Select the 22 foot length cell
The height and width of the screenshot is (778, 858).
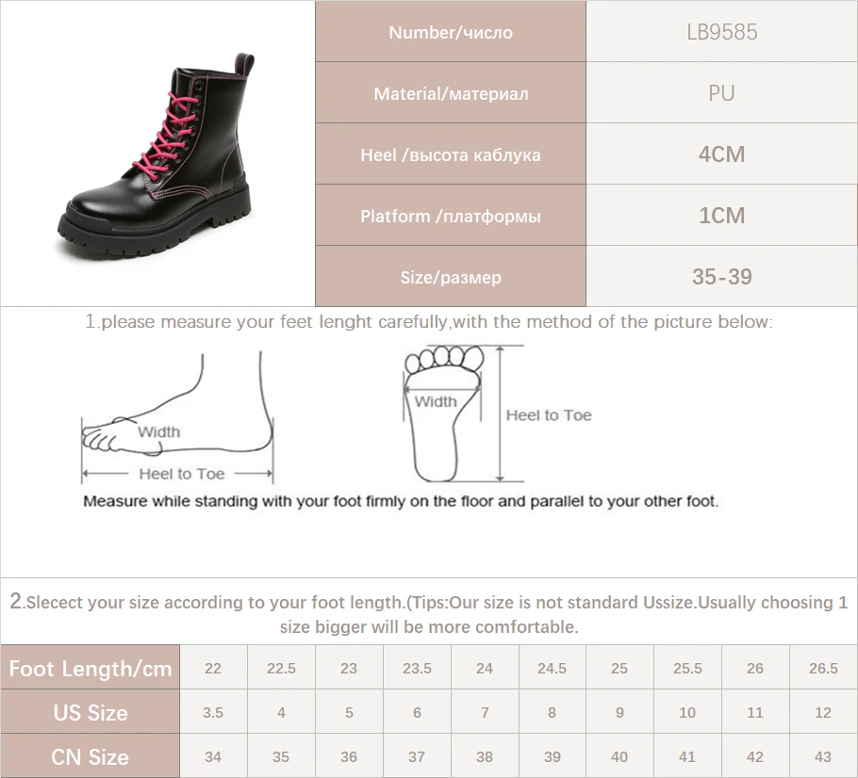click(213, 668)
